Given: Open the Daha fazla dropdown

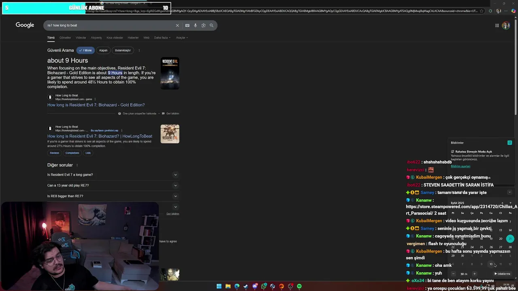Looking at the screenshot, I should coord(162,38).
